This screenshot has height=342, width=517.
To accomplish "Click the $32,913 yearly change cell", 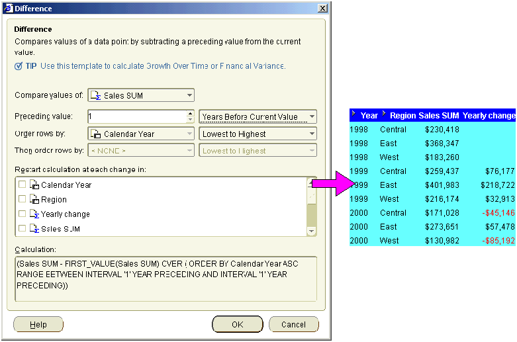I will point(500,199).
